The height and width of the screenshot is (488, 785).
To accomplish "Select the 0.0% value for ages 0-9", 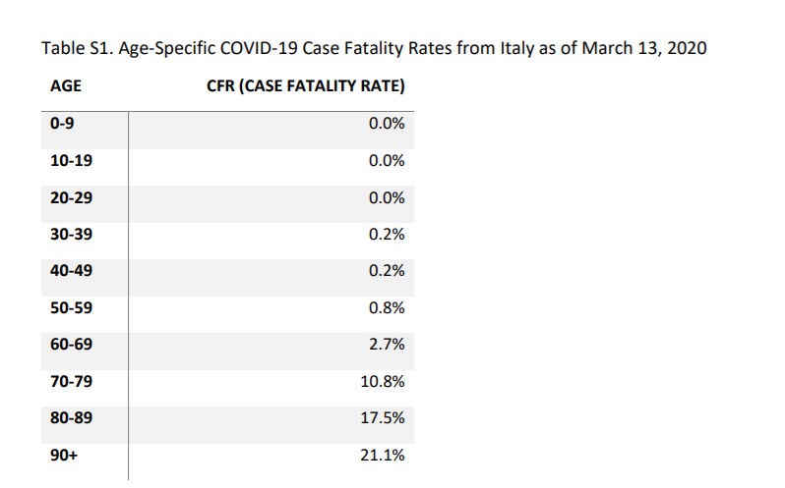I will click(387, 124).
